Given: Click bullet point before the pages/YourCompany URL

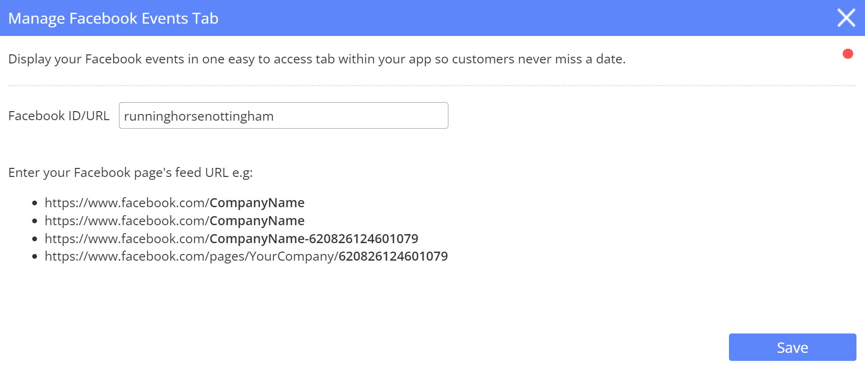Looking at the screenshot, I should (x=35, y=257).
